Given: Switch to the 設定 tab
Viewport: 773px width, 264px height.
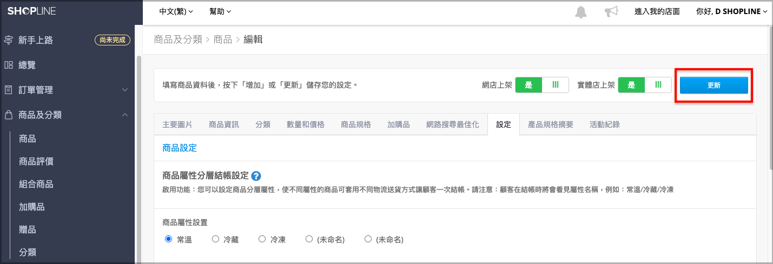Looking at the screenshot, I should (x=504, y=124).
